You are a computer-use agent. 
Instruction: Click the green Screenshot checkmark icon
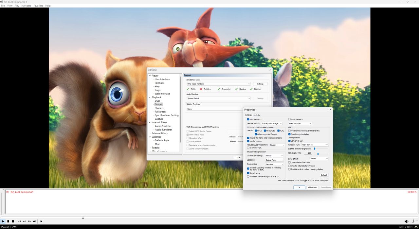[x=219, y=89]
